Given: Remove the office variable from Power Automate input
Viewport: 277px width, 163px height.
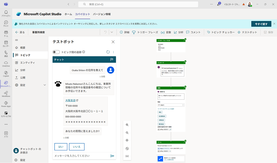Looking at the screenshot, I should pyautogui.click(x=170, y=151).
